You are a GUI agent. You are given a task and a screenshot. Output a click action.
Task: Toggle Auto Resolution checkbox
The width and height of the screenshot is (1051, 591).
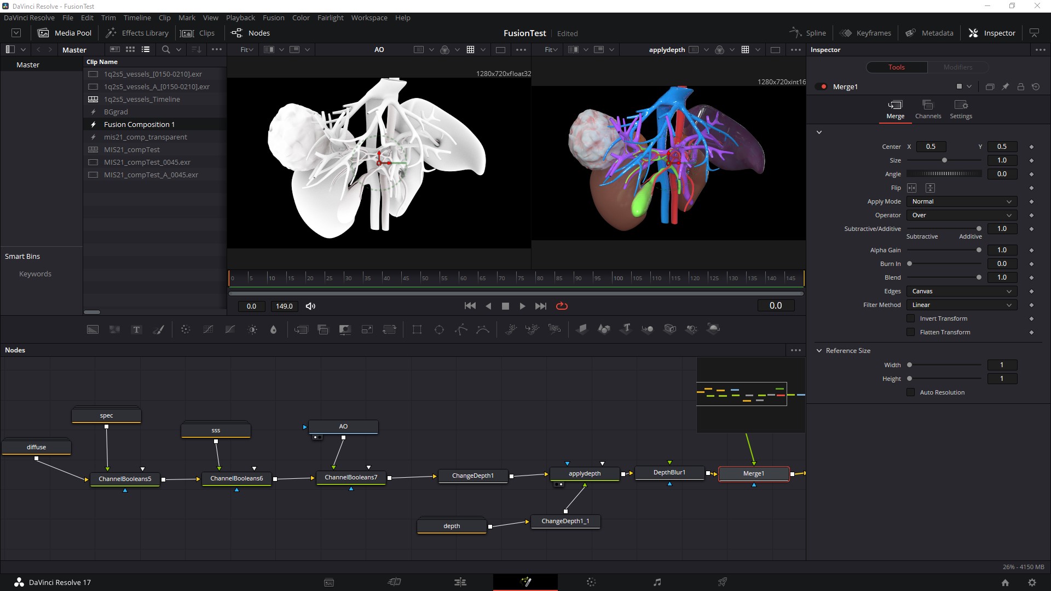point(910,392)
